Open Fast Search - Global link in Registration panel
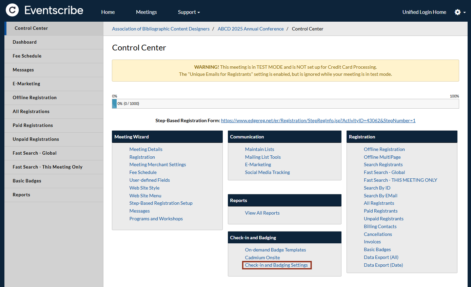The width and height of the screenshot is (471, 287). coord(385,172)
